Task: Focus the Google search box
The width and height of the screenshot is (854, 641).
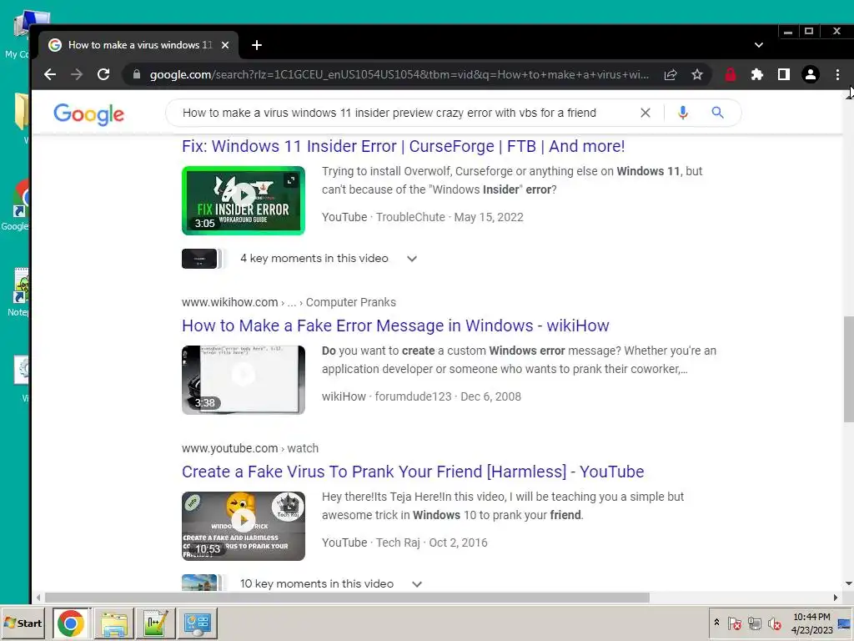Action: (403, 113)
